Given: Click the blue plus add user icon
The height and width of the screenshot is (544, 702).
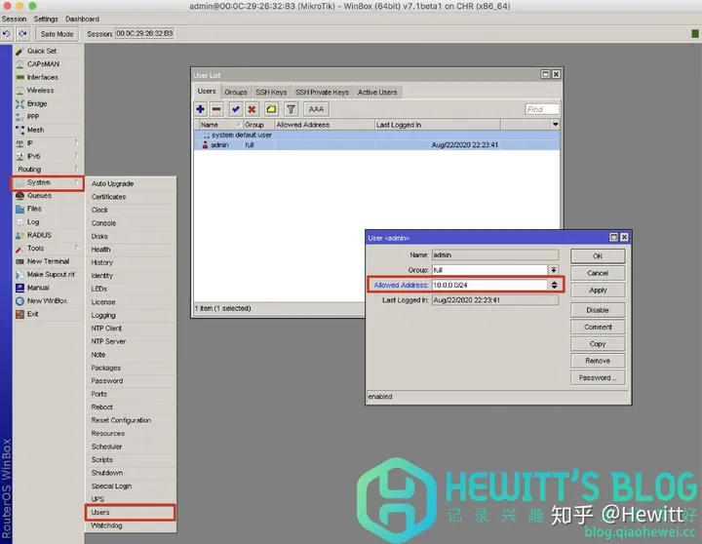Looking at the screenshot, I should [x=201, y=109].
